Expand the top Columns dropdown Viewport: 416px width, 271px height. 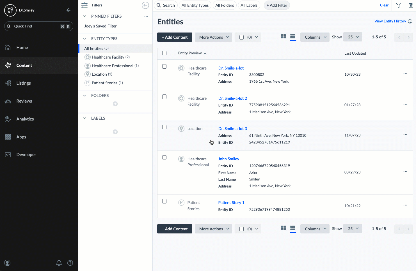315,37
